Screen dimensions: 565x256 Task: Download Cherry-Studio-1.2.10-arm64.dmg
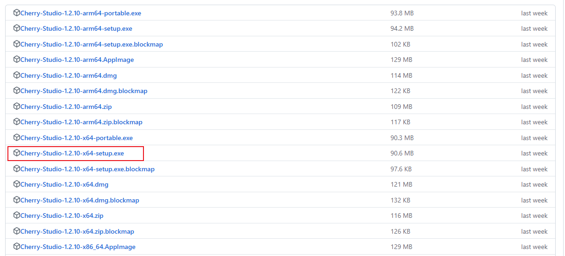click(x=68, y=75)
